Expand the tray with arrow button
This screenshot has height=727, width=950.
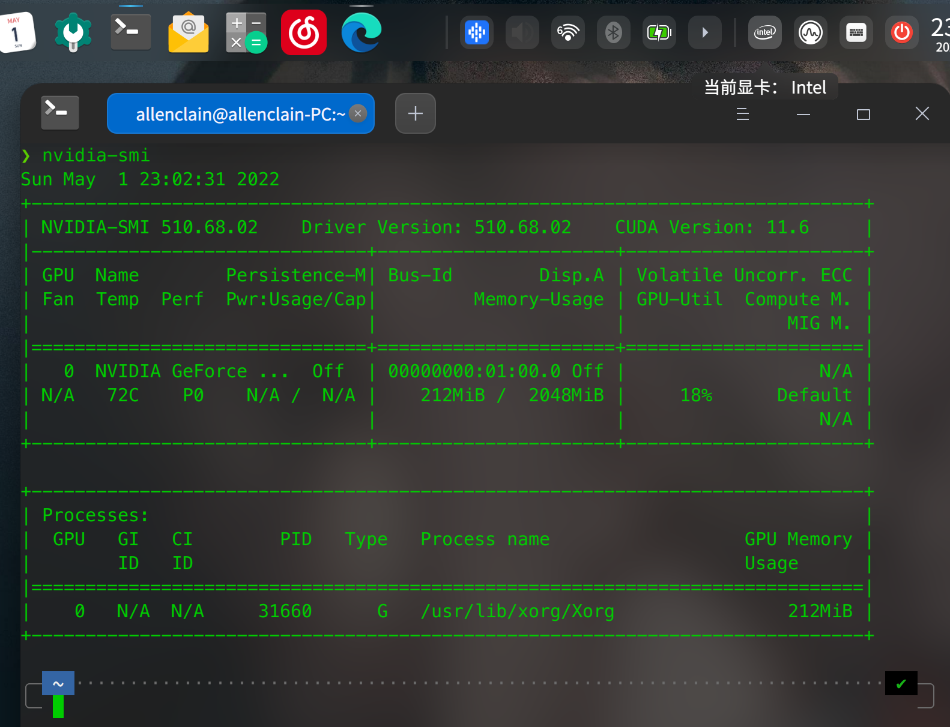[x=705, y=32]
